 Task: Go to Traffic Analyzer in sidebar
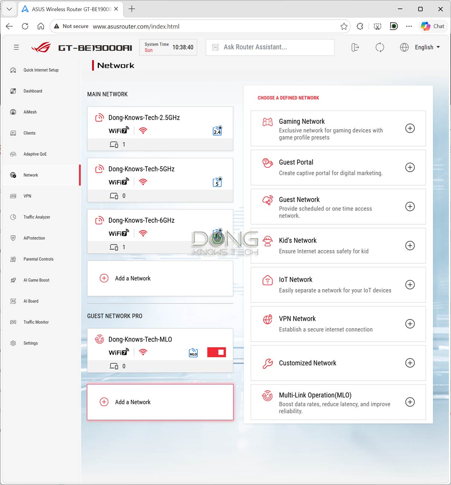point(36,217)
